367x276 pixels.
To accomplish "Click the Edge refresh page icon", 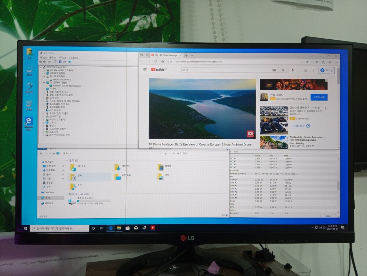I will (156, 62).
